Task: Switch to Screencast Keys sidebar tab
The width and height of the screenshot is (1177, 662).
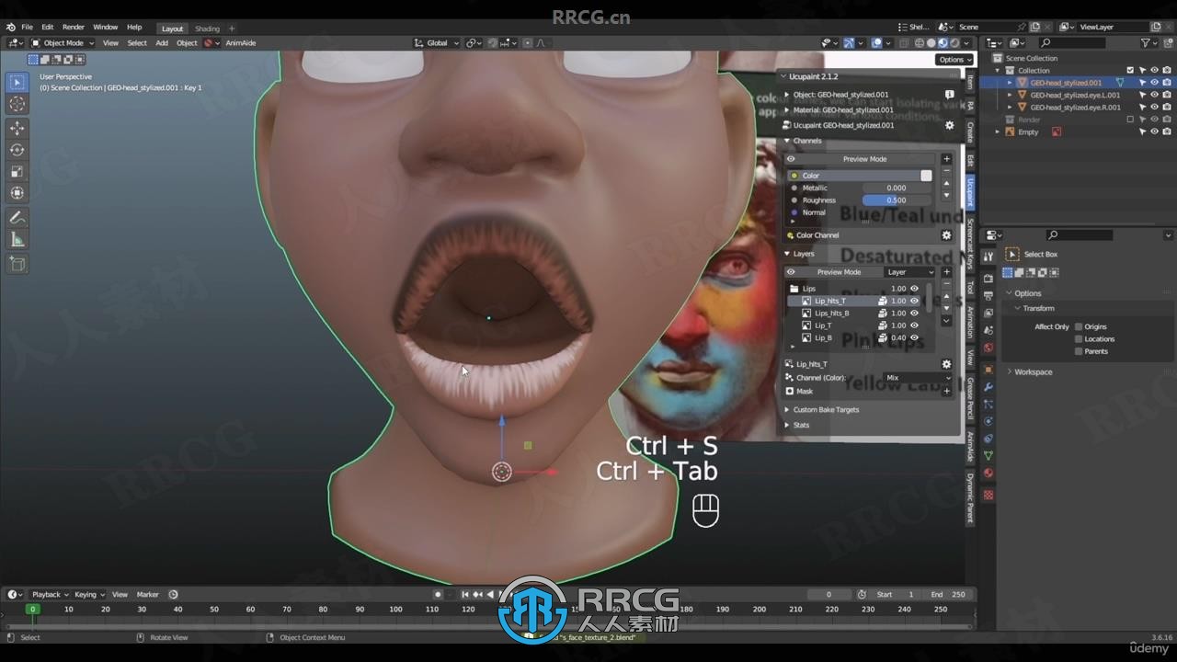Action: (969, 244)
